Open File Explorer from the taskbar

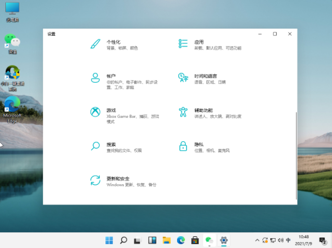click(166, 240)
